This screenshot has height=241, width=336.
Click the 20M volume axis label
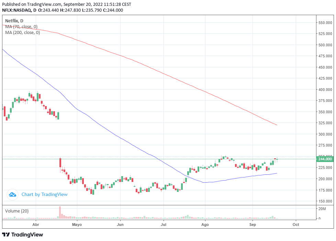pyautogui.click(x=322, y=209)
